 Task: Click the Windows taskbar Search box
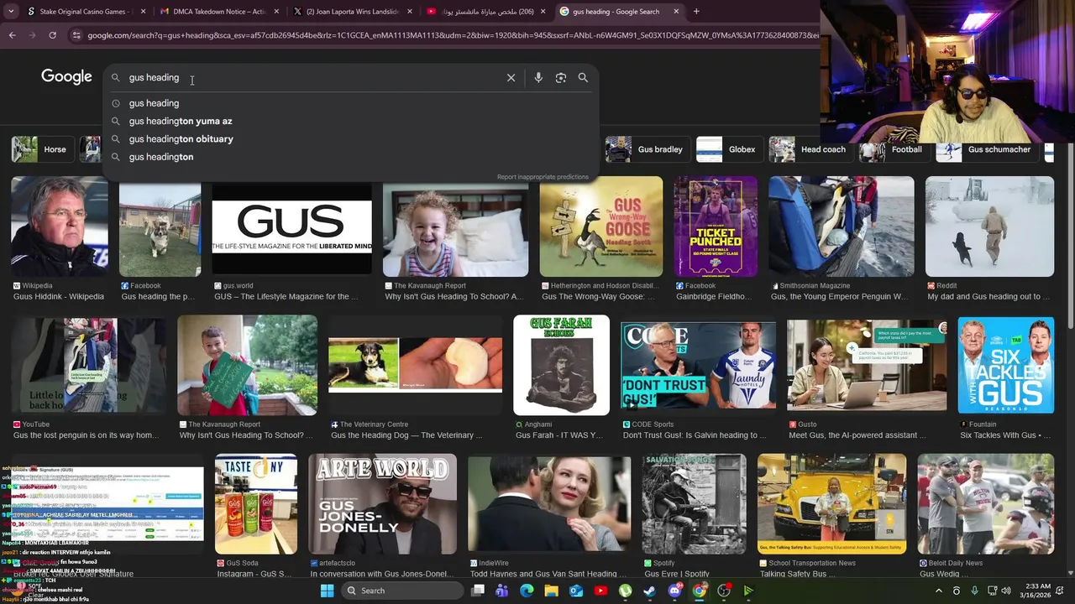(x=403, y=591)
